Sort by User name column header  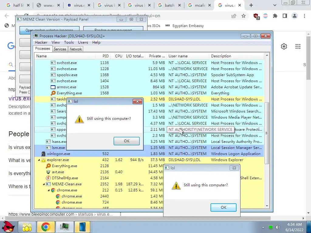(x=188, y=56)
